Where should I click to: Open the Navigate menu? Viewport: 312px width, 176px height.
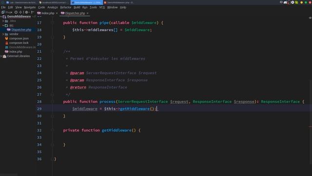point(30,7)
